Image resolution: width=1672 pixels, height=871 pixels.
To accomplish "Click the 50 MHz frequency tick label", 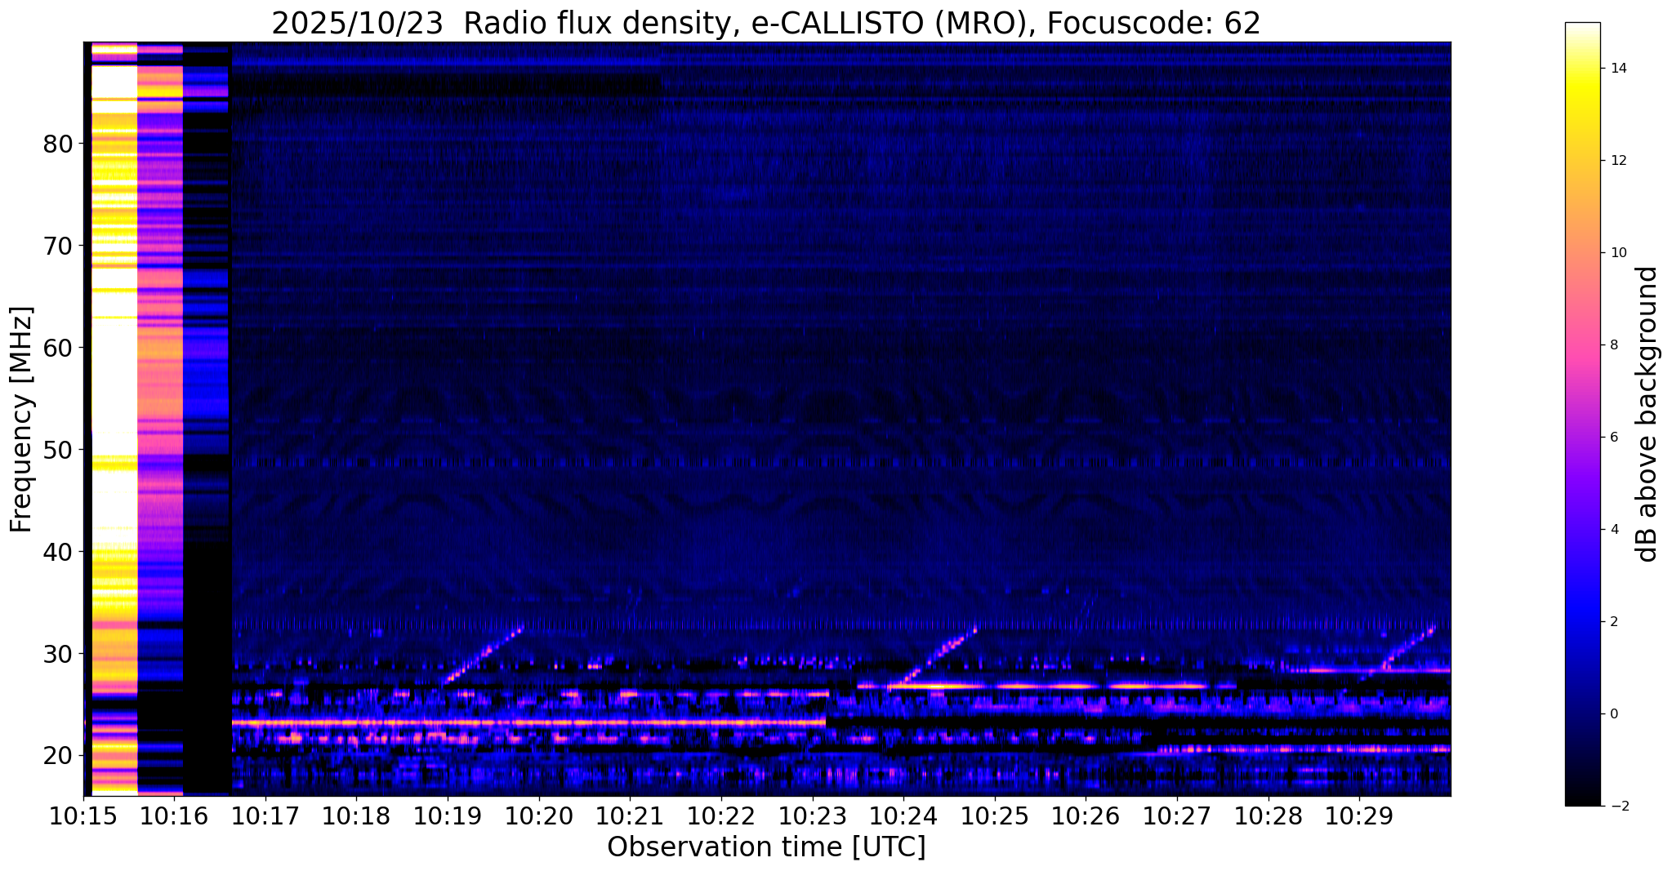I will coord(59,450).
